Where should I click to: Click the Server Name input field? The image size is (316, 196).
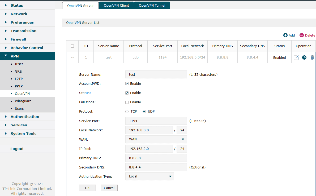point(156,75)
